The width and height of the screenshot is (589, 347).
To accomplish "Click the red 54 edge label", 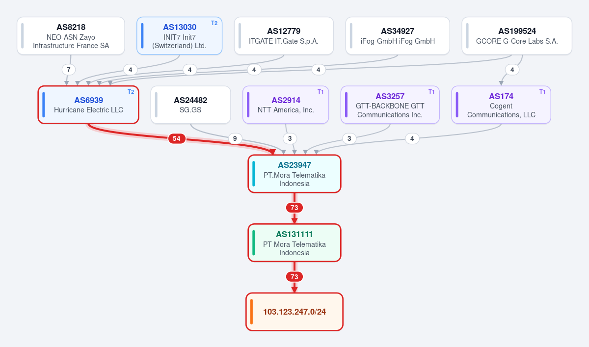I will tap(177, 138).
